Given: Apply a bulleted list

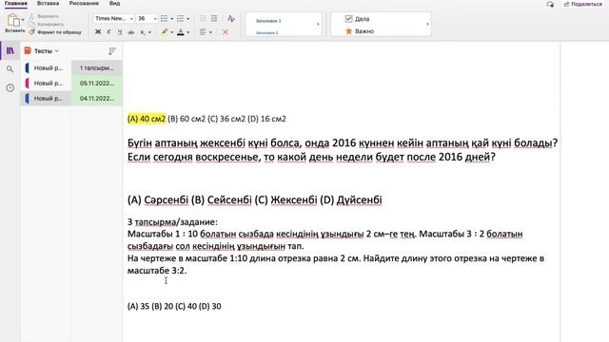Looking at the screenshot, I should (x=165, y=19).
